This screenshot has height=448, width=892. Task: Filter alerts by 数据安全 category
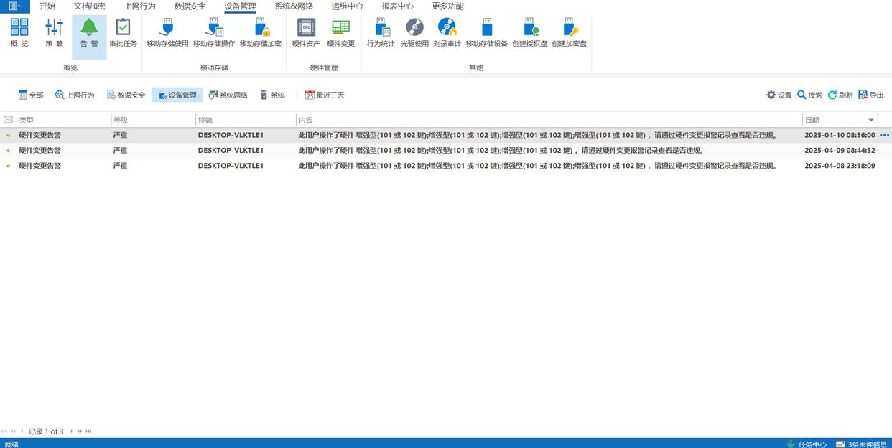[126, 95]
